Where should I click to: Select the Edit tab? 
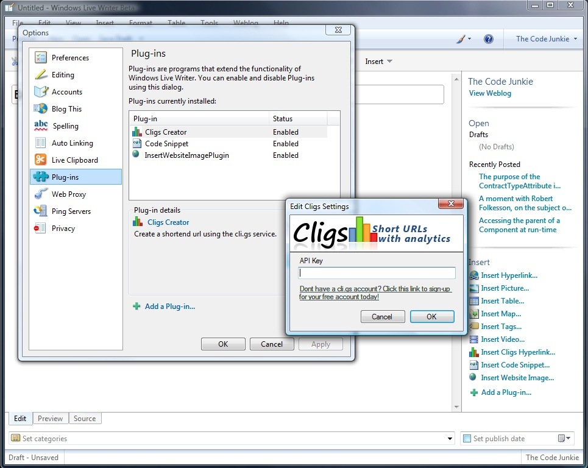tap(20, 418)
